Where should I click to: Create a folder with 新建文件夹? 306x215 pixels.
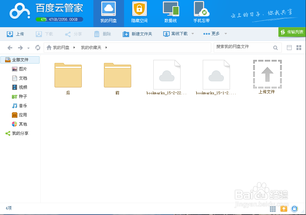(x=137, y=34)
